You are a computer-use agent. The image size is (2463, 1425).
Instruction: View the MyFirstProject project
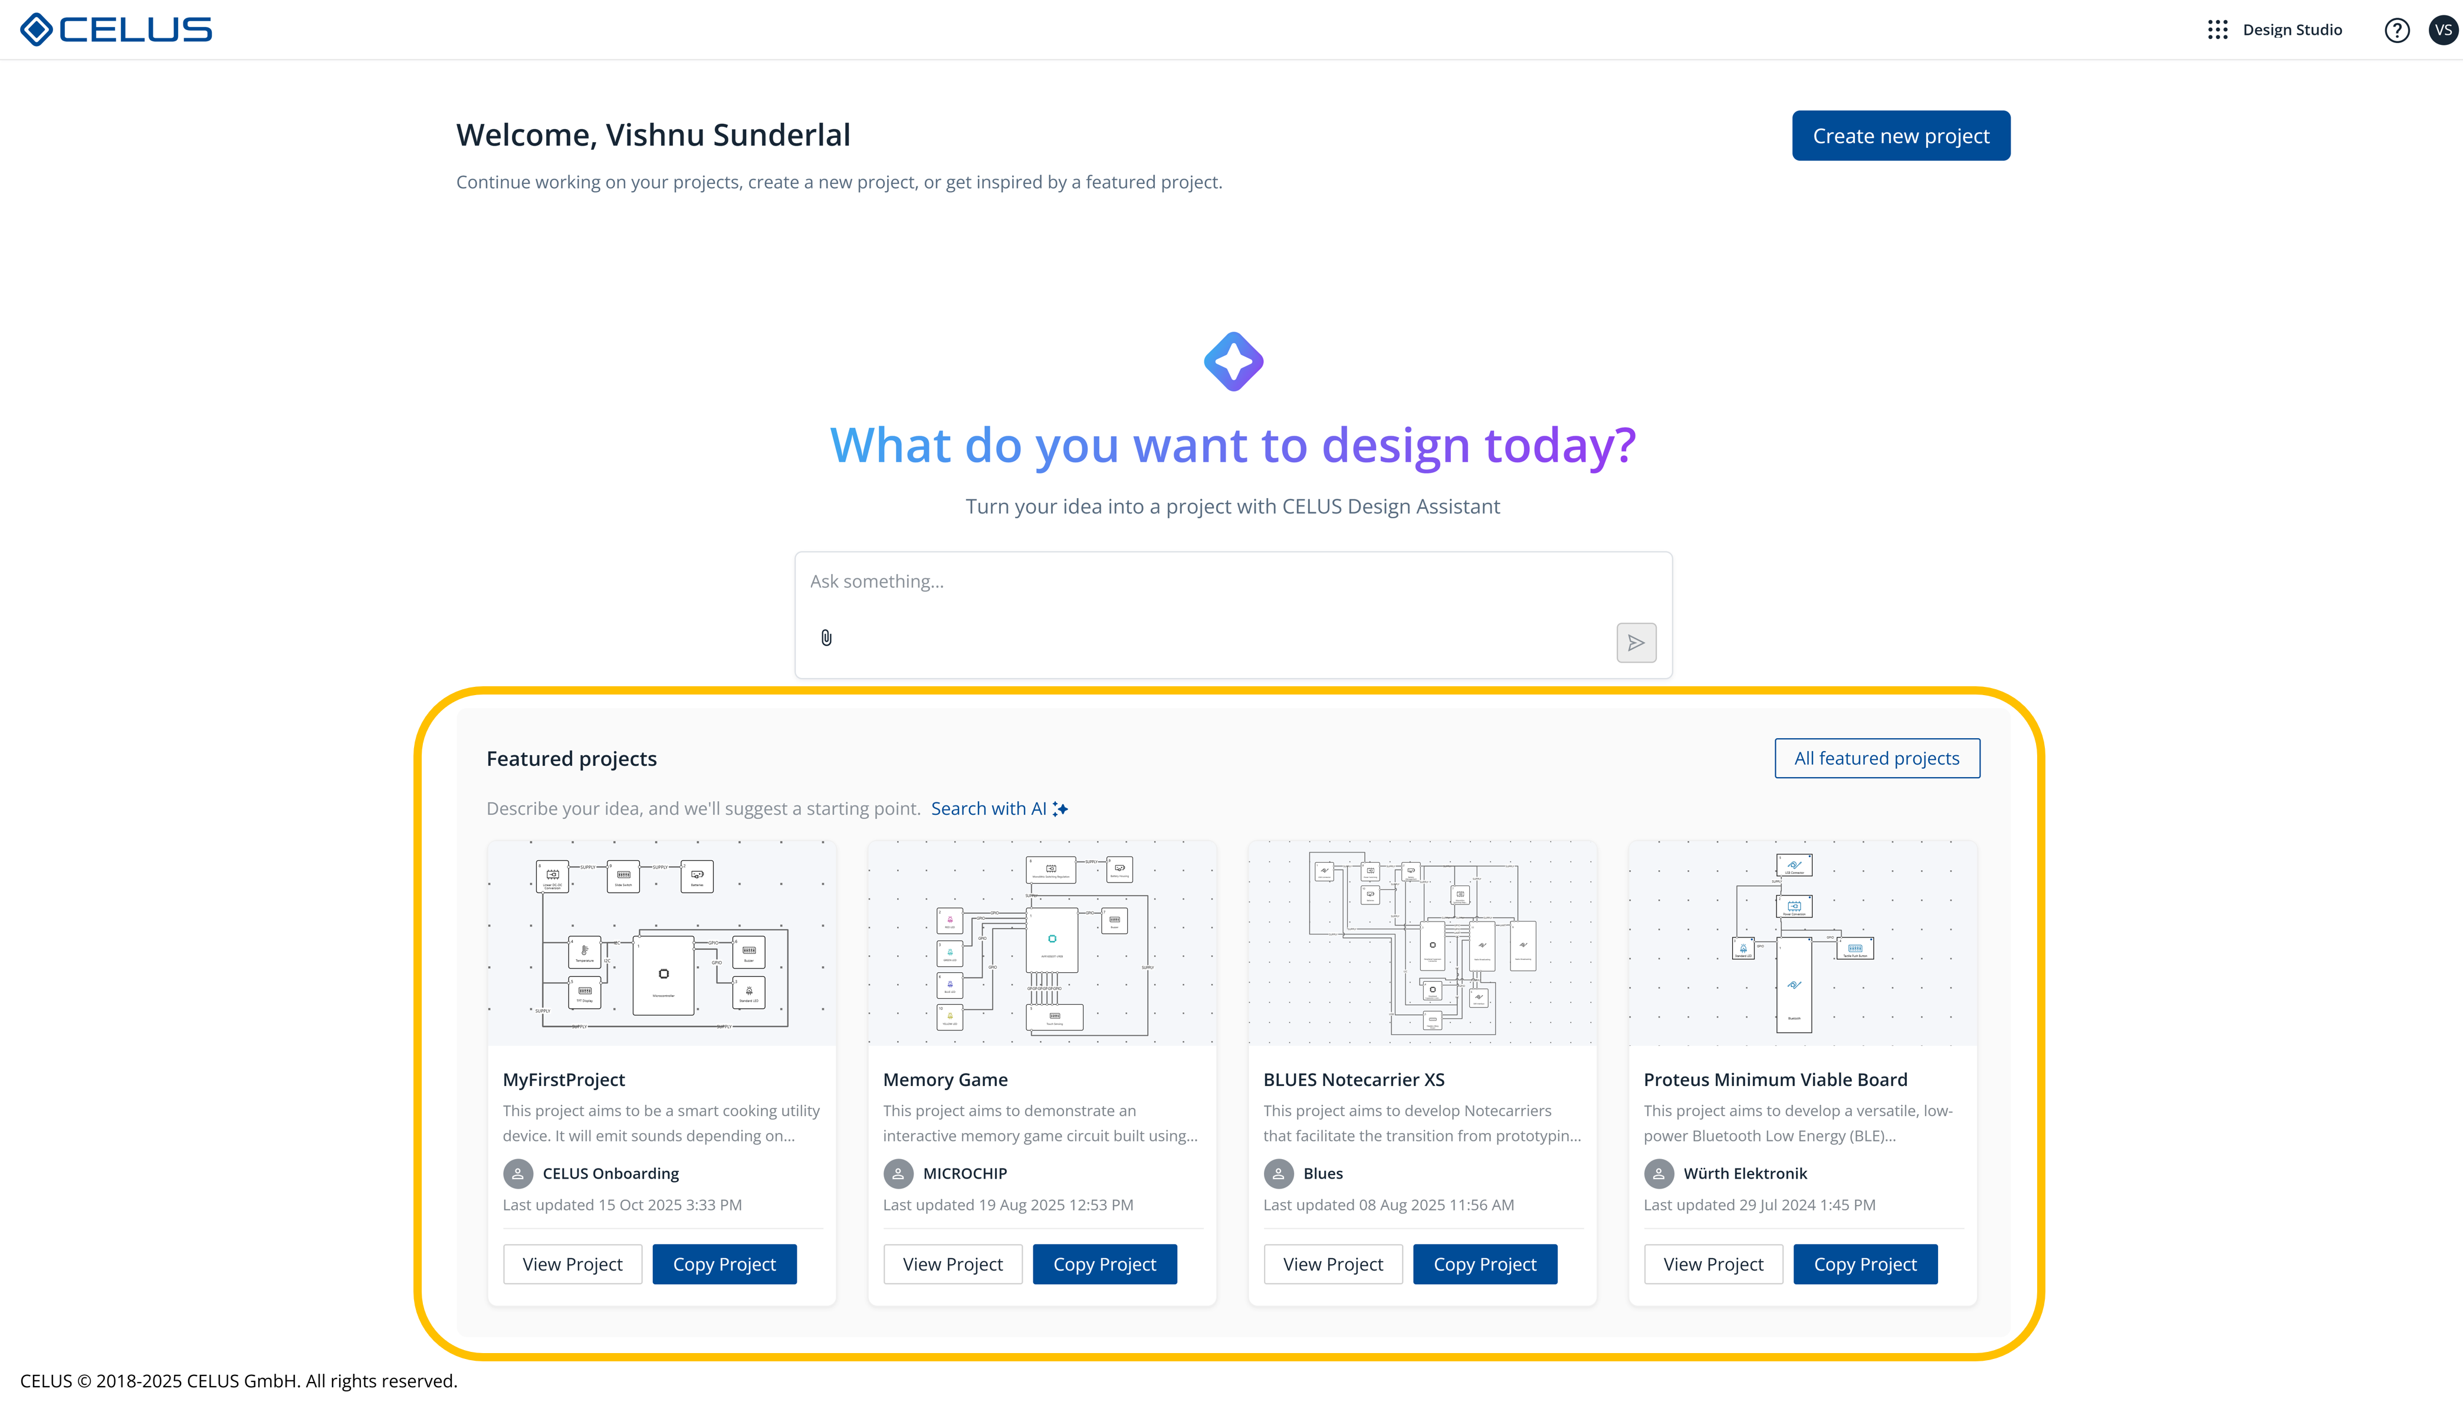572,1264
